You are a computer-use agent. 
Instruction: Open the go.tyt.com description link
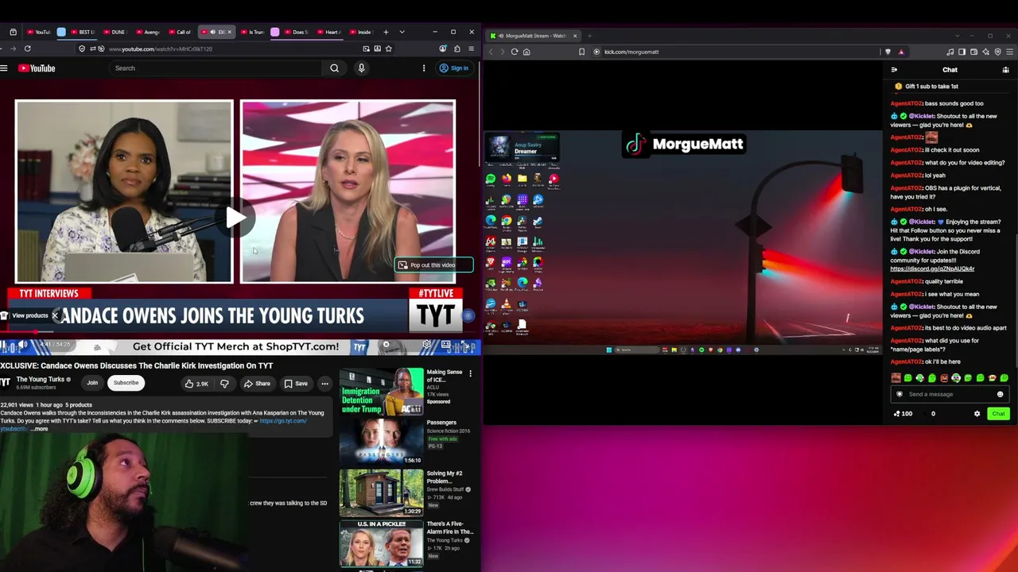click(283, 421)
